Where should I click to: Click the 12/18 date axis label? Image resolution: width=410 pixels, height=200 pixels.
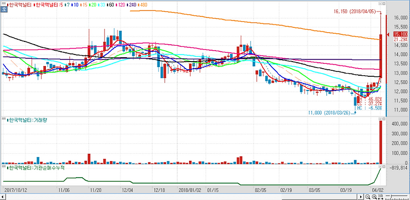[159, 190]
